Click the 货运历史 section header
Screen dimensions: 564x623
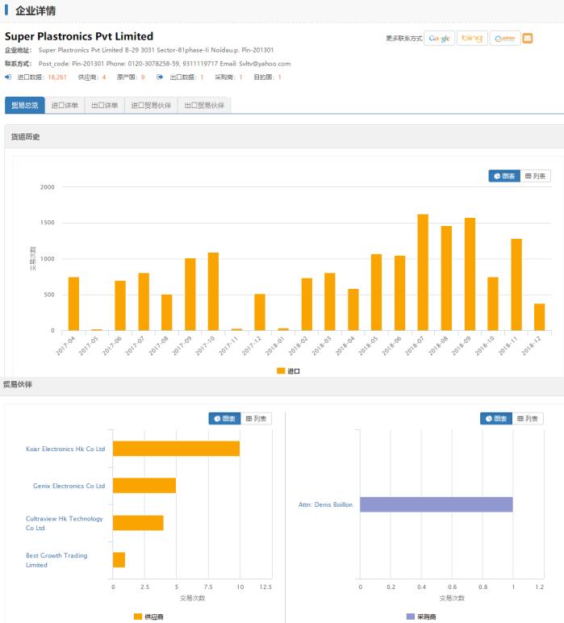pos(26,136)
